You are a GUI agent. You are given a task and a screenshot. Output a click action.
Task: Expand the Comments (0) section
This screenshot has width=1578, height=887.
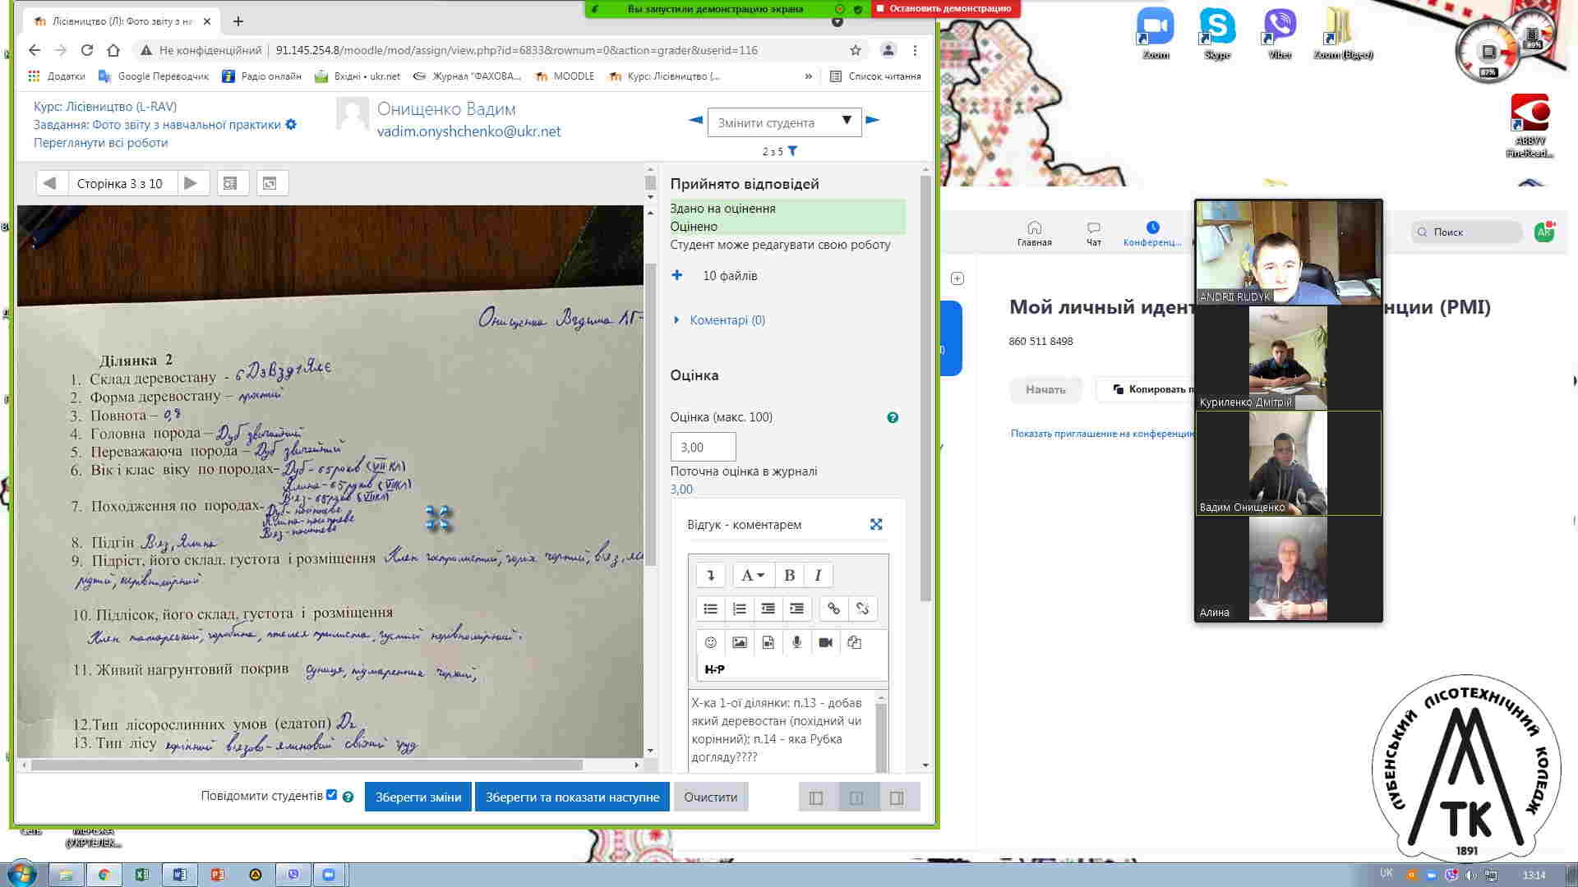click(720, 320)
